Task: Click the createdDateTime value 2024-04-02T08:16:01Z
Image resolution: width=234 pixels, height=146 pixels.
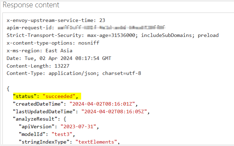Action: [x=102, y=104]
